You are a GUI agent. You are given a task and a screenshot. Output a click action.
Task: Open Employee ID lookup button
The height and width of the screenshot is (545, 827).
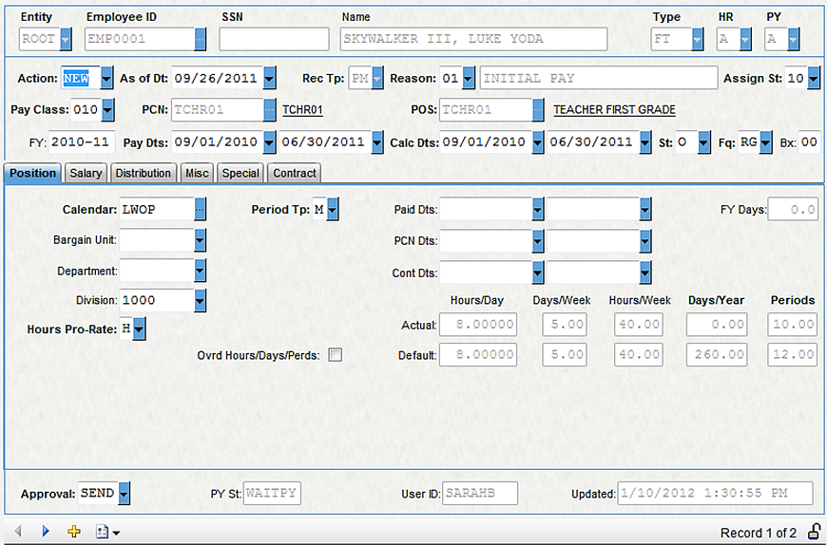click(x=201, y=39)
